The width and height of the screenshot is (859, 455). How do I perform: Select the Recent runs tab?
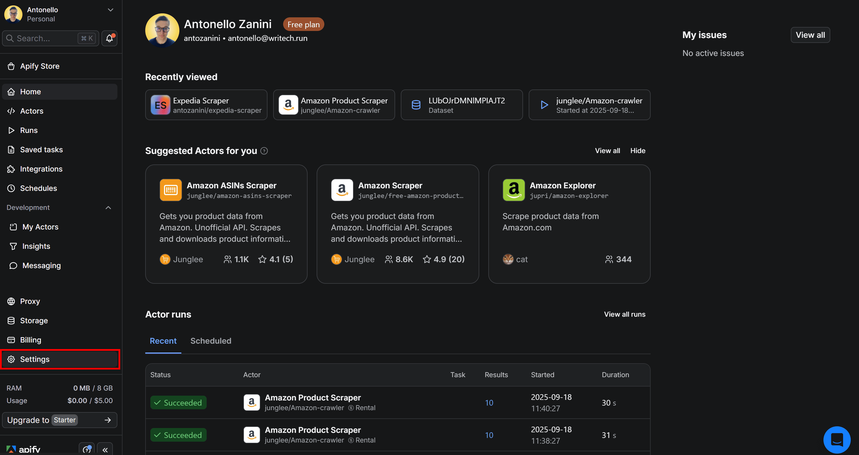click(163, 341)
